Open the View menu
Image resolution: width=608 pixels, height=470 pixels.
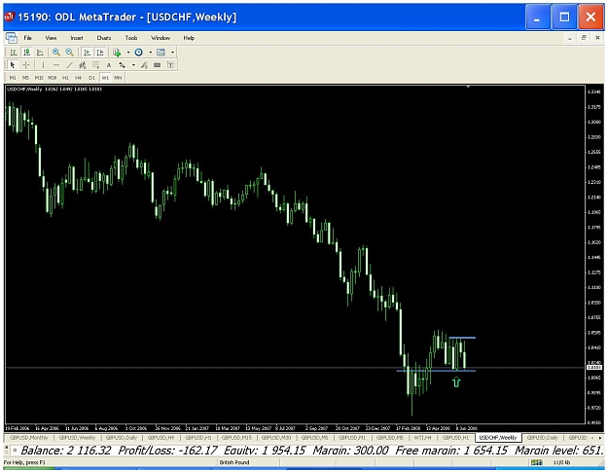pos(51,38)
